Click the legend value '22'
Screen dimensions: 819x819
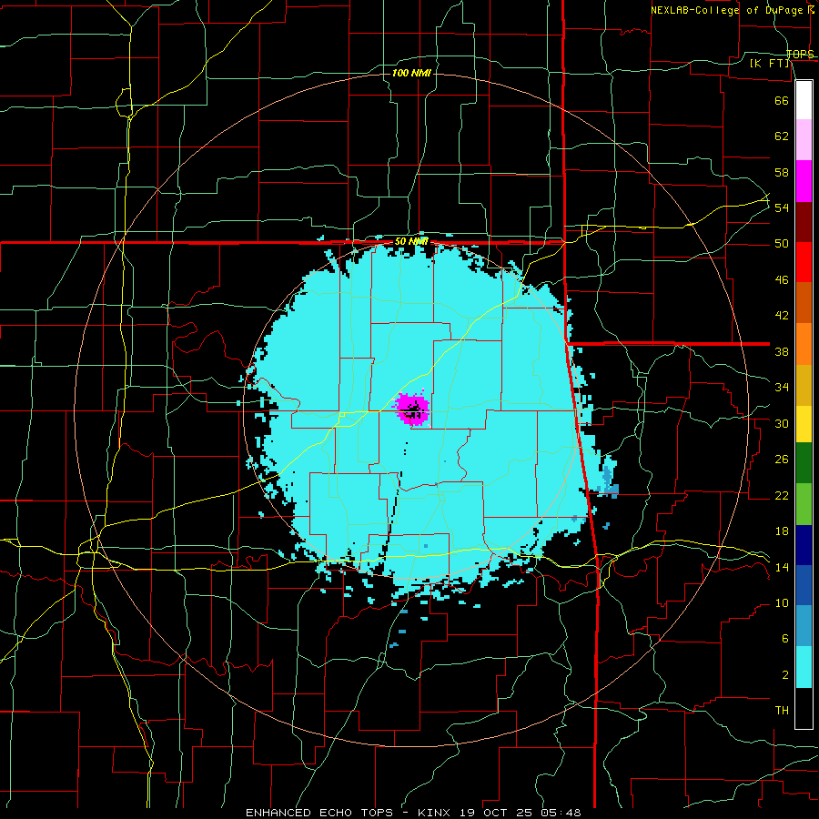(x=782, y=495)
